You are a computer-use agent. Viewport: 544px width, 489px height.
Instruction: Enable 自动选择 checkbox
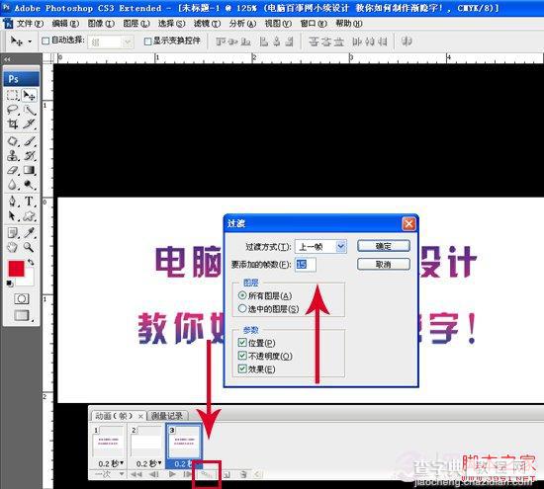45,41
